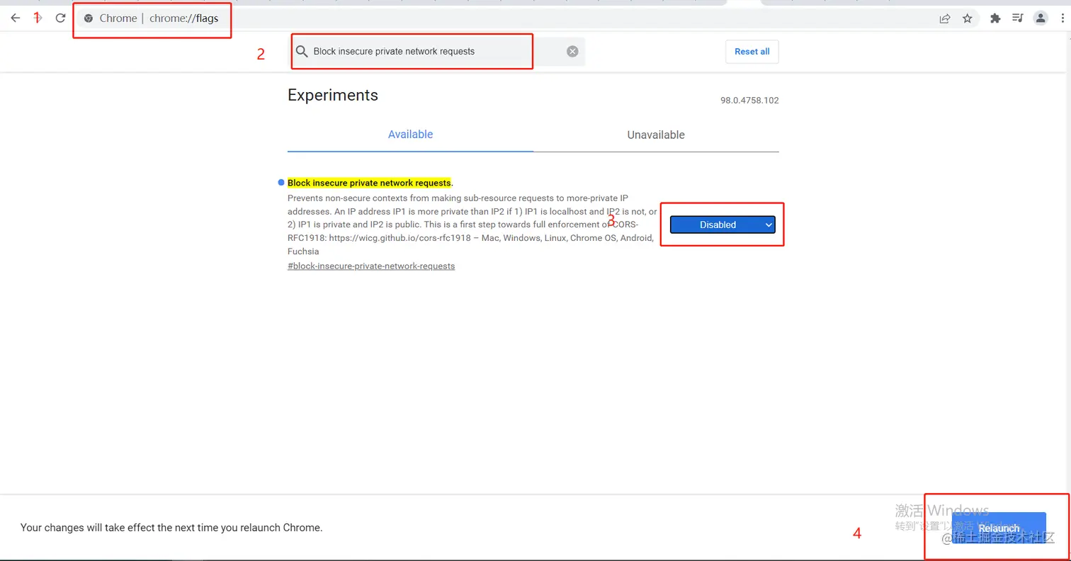Click the Chrome site info icon
The height and width of the screenshot is (561, 1071).
point(89,18)
